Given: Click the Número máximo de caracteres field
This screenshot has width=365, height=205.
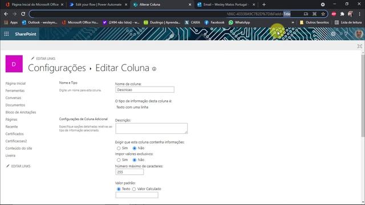Looking at the screenshot, I should point(129,172).
